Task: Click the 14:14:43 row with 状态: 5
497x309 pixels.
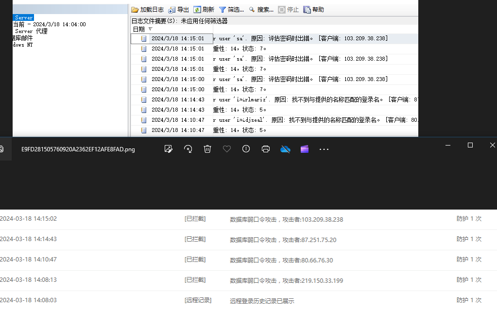Action: [274, 110]
